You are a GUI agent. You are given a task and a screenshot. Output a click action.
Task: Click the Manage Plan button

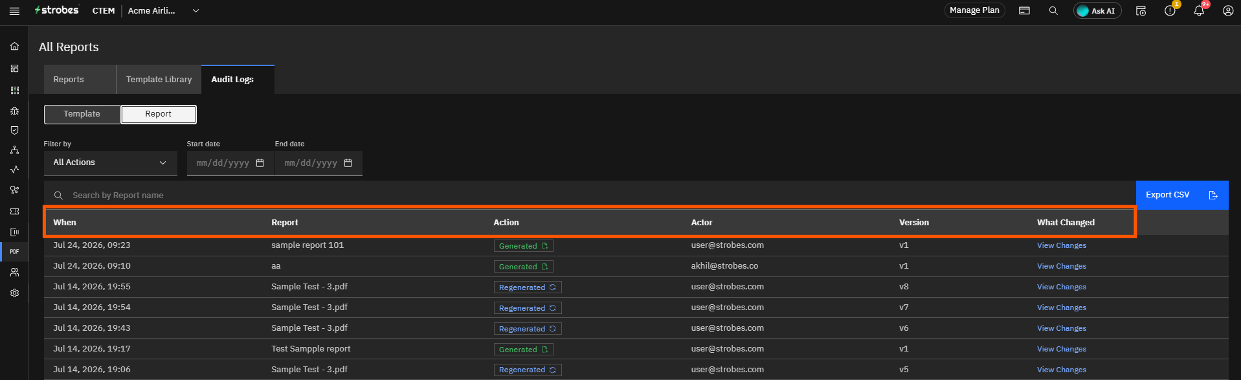pyautogui.click(x=974, y=10)
